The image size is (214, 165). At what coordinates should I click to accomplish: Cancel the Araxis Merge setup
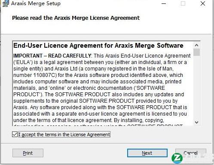[x=191, y=153]
